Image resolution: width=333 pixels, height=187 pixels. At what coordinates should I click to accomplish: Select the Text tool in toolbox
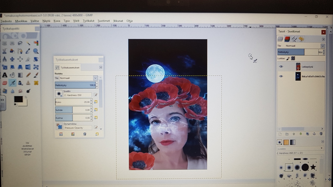pos(5,75)
